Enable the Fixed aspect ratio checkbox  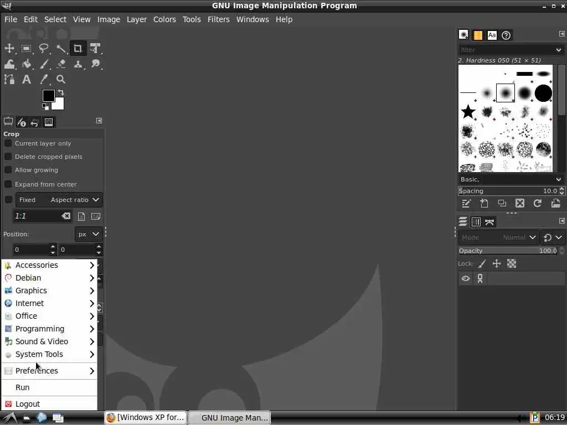tap(9, 199)
